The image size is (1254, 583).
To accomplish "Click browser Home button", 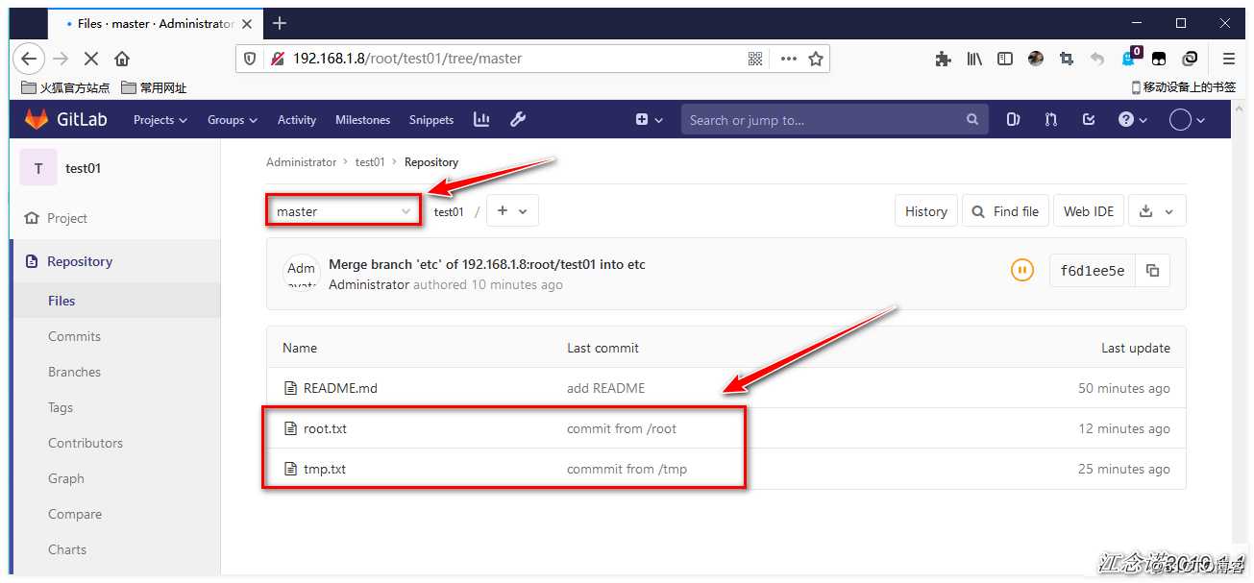I will coord(122,59).
